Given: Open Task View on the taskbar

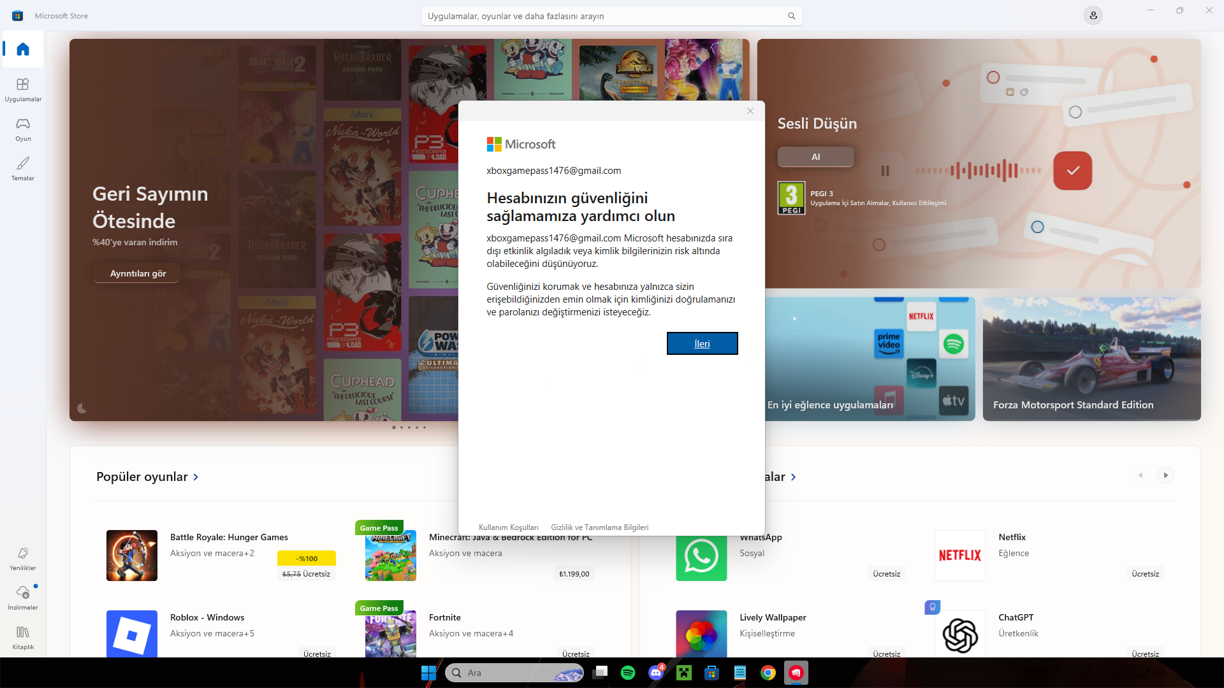Looking at the screenshot, I should (x=600, y=673).
